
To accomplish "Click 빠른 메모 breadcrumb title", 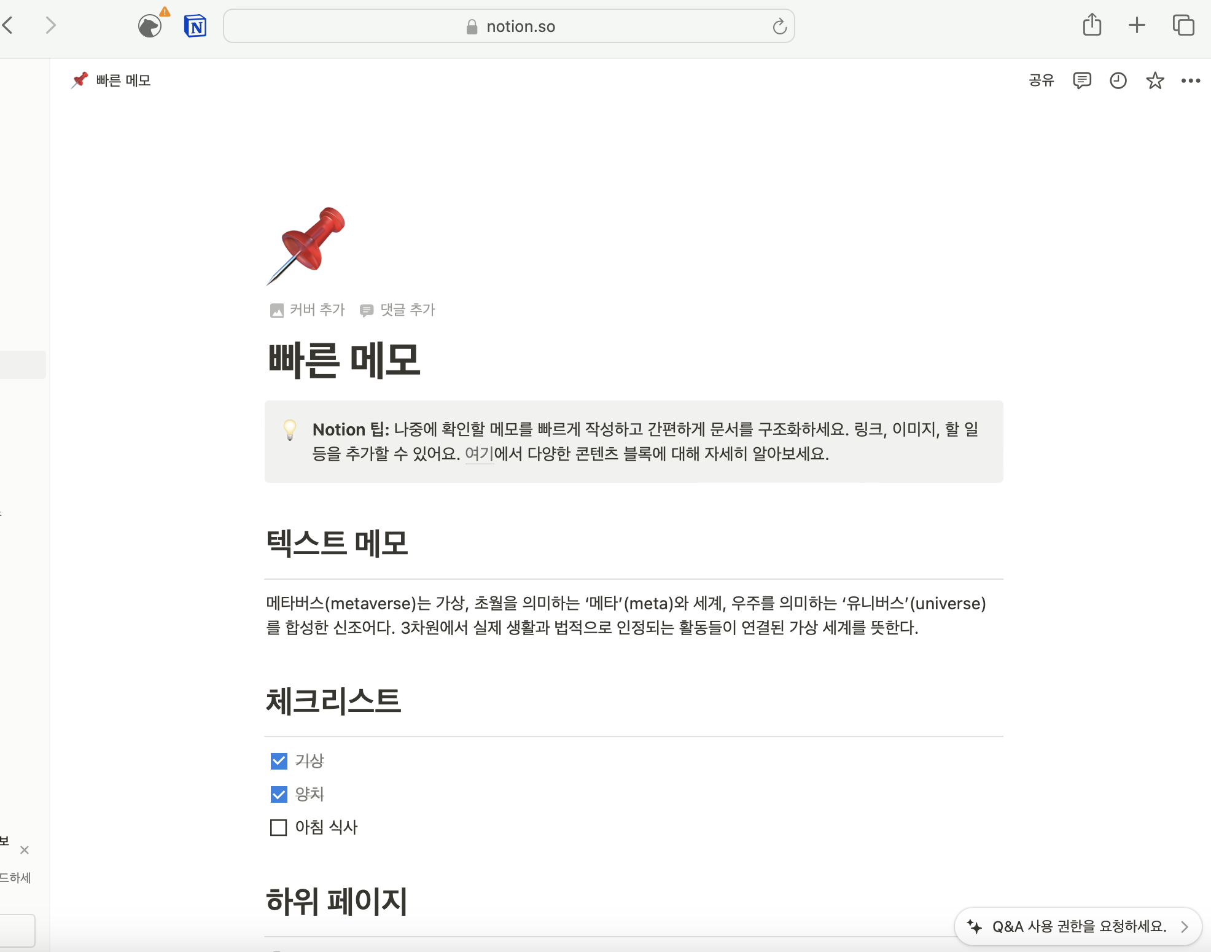I will (x=123, y=80).
